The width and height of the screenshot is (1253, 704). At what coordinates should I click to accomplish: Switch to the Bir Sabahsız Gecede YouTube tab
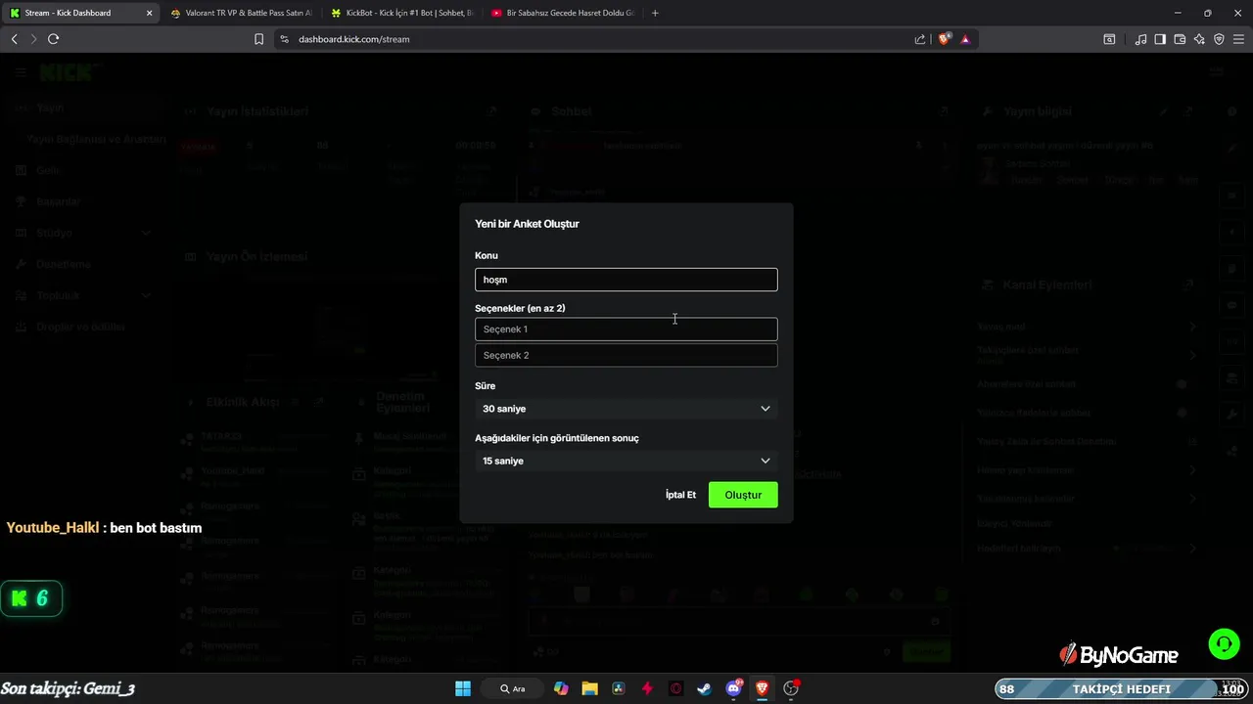[x=563, y=13]
